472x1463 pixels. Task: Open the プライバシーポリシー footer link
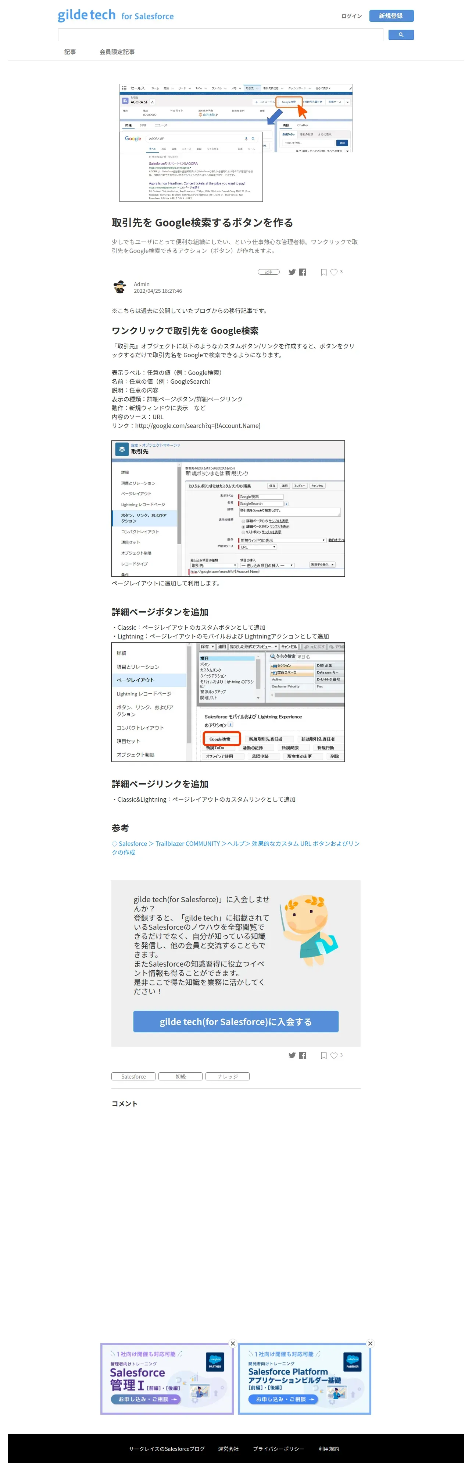278,1448
